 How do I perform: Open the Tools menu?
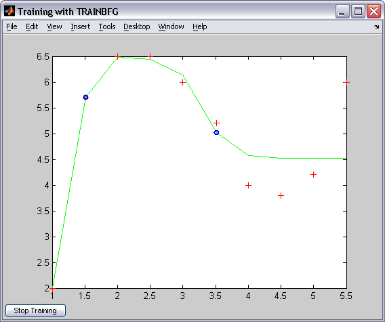[107, 26]
